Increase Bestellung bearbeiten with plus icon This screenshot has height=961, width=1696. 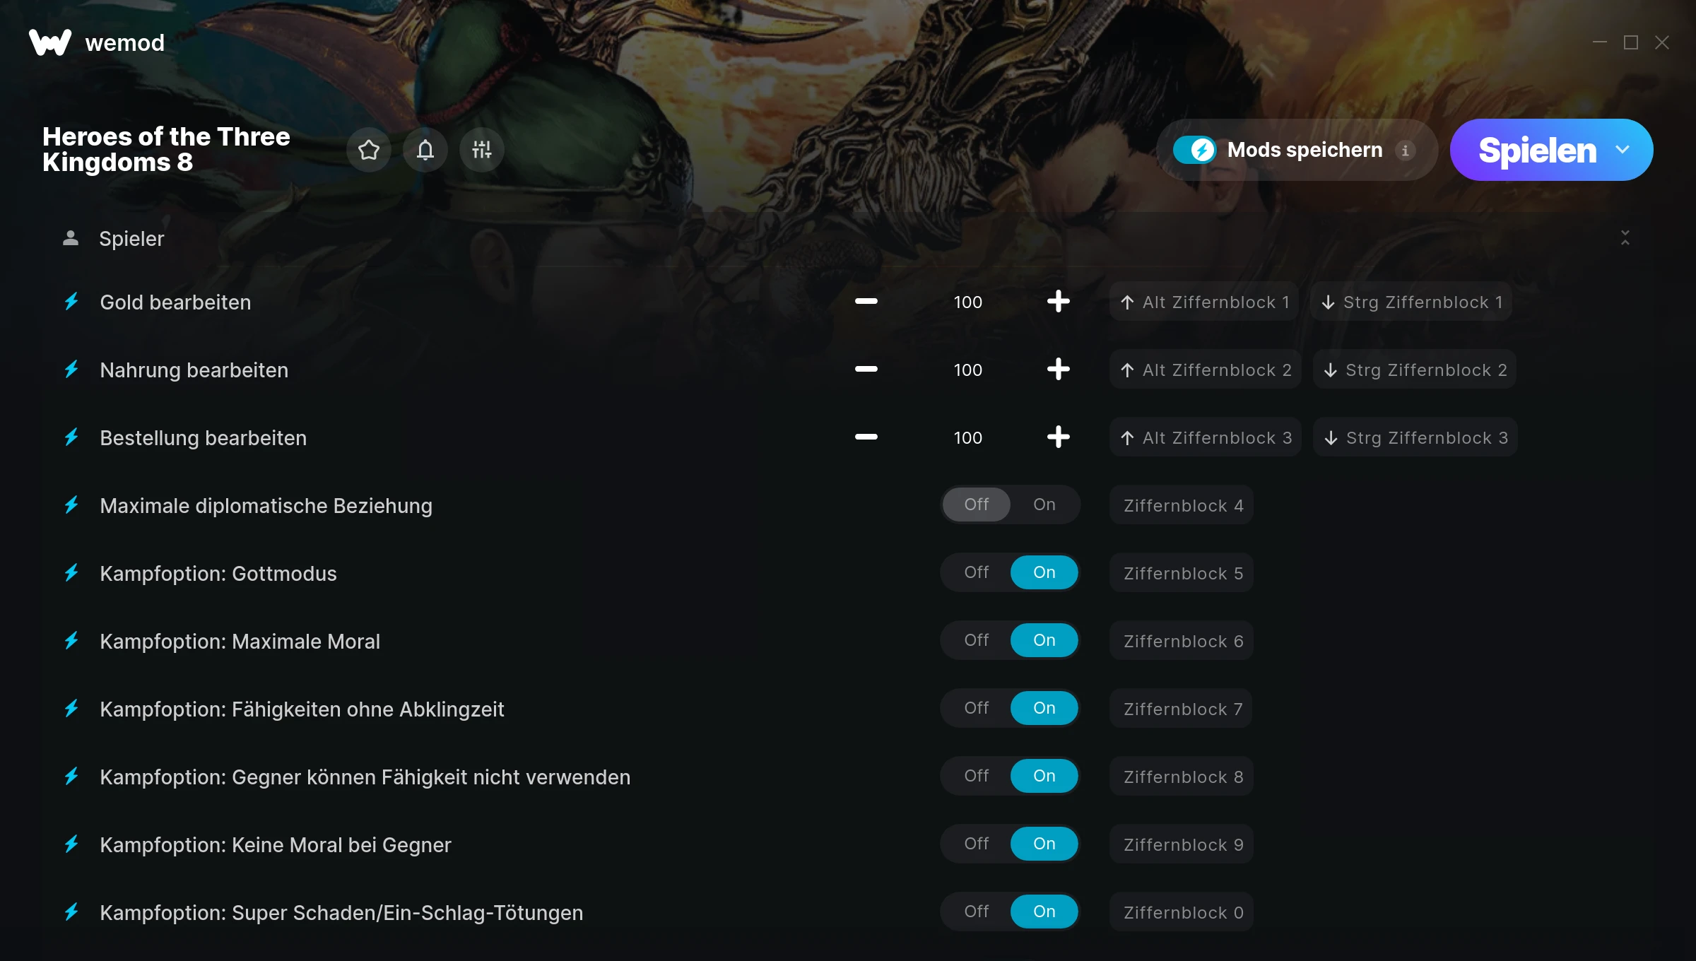[1058, 437]
